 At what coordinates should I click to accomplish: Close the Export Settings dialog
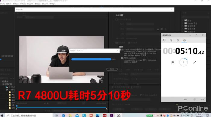pos(172,10)
